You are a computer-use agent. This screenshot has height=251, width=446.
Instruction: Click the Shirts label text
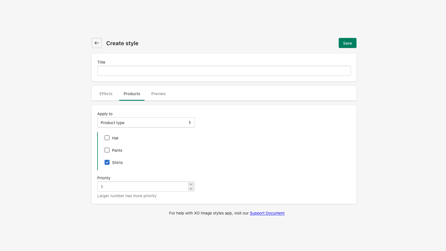(117, 163)
